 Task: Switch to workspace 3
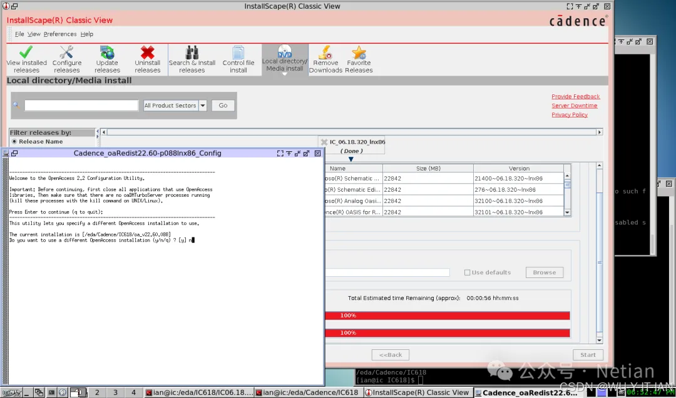point(115,392)
